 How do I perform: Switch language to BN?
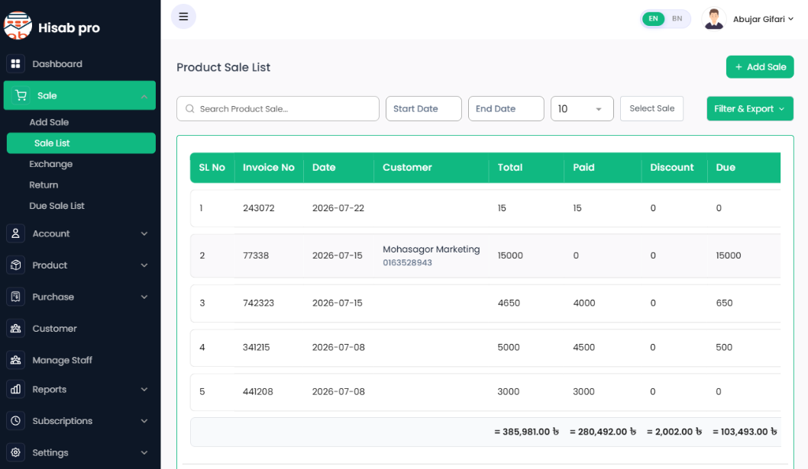[677, 18]
